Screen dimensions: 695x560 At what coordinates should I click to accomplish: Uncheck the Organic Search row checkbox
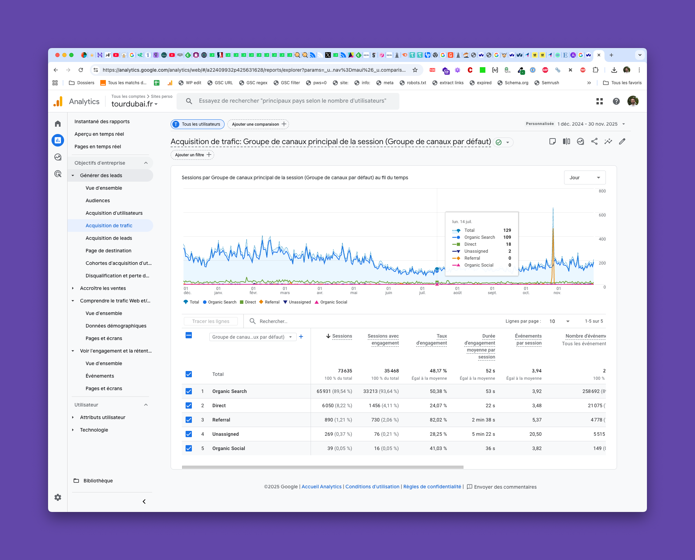(x=189, y=391)
